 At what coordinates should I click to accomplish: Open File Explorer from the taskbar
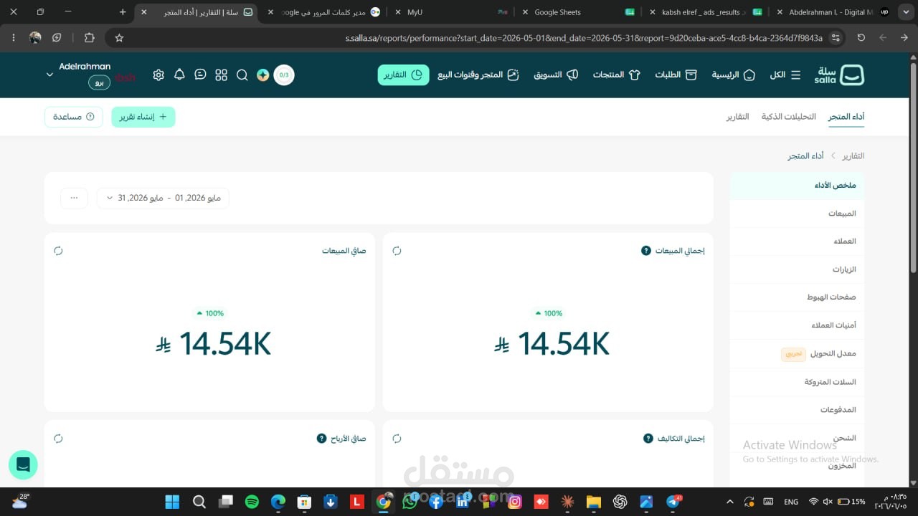click(593, 502)
